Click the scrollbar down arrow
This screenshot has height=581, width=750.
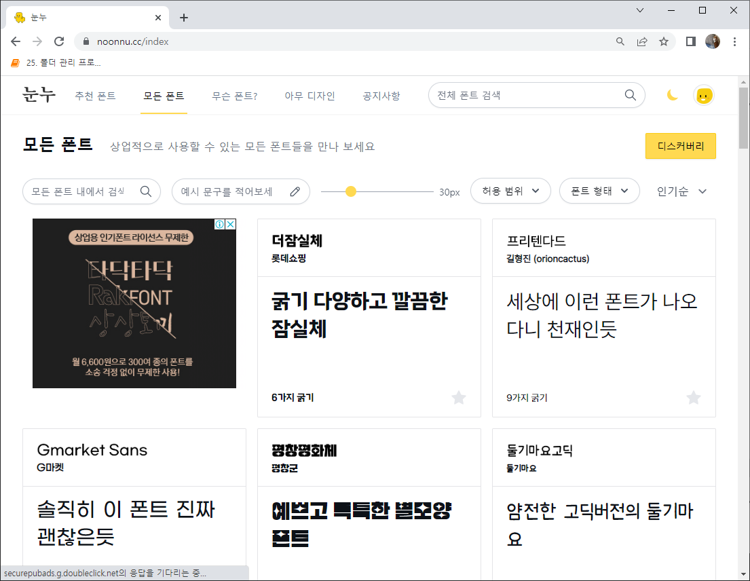(x=743, y=574)
